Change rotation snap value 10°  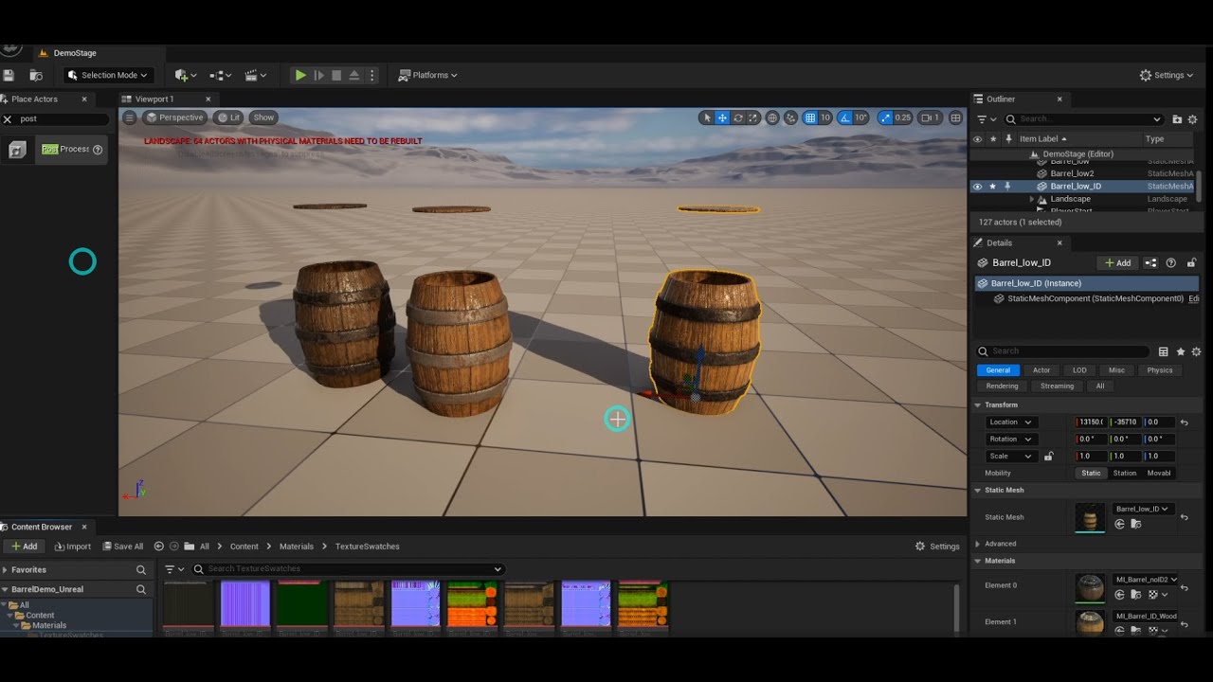pyautogui.click(x=860, y=117)
